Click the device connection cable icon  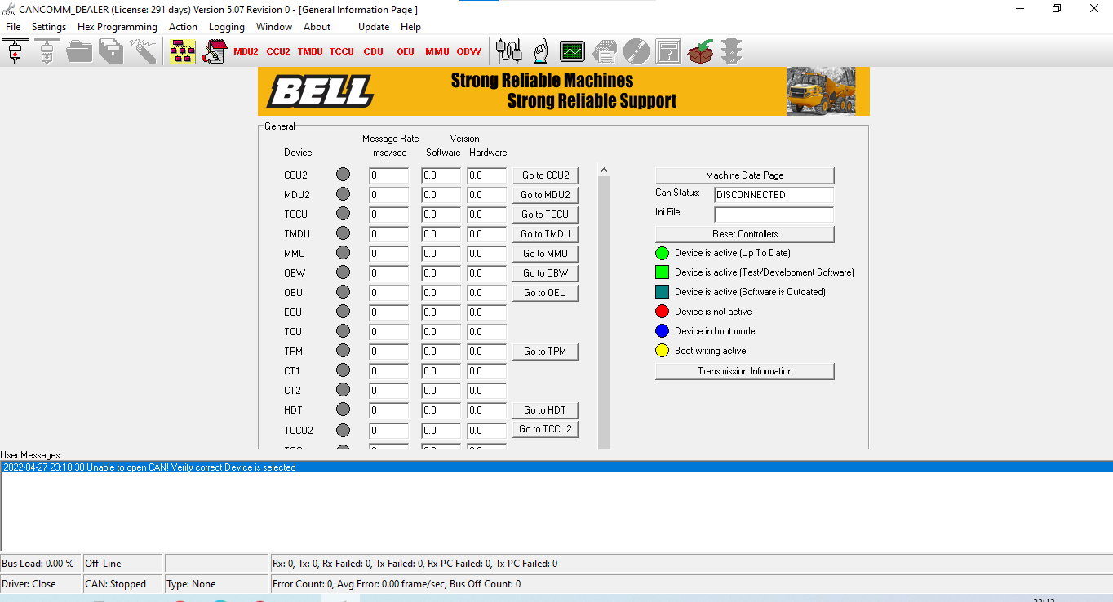coord(507,51)
